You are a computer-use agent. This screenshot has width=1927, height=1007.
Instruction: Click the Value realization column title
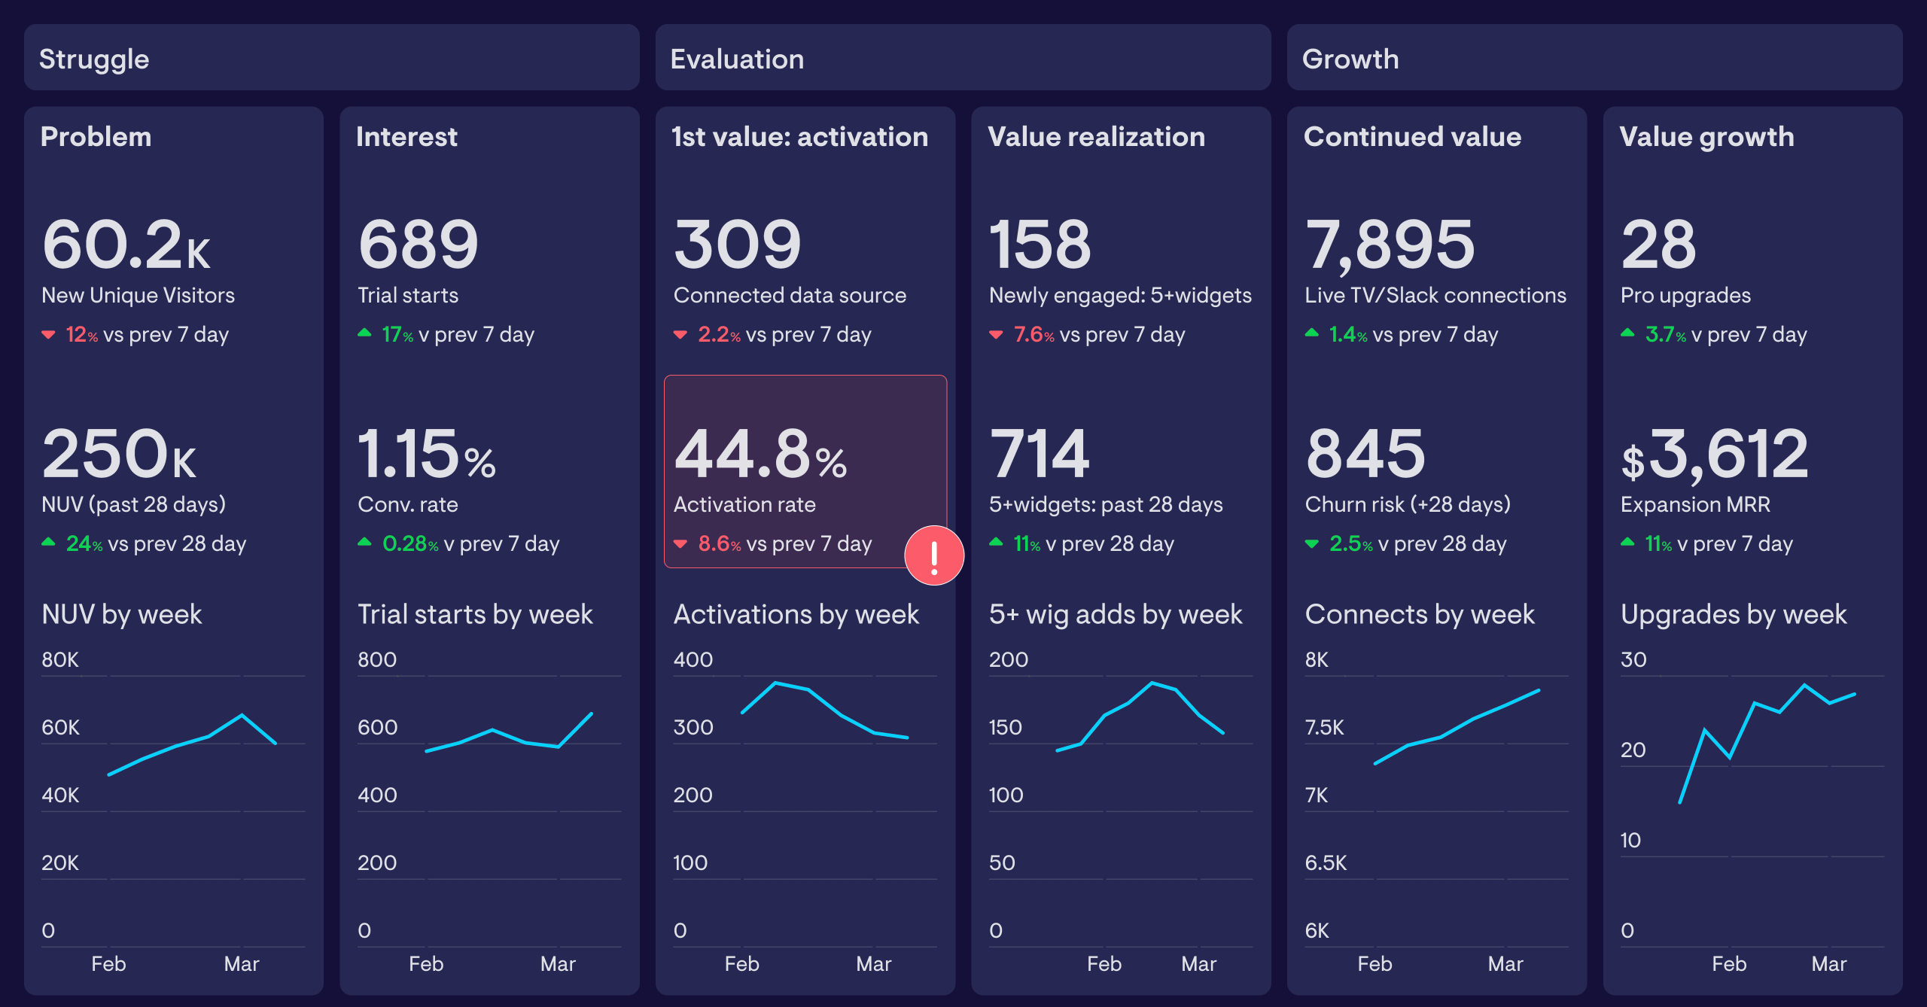(x=1096, y=136)
